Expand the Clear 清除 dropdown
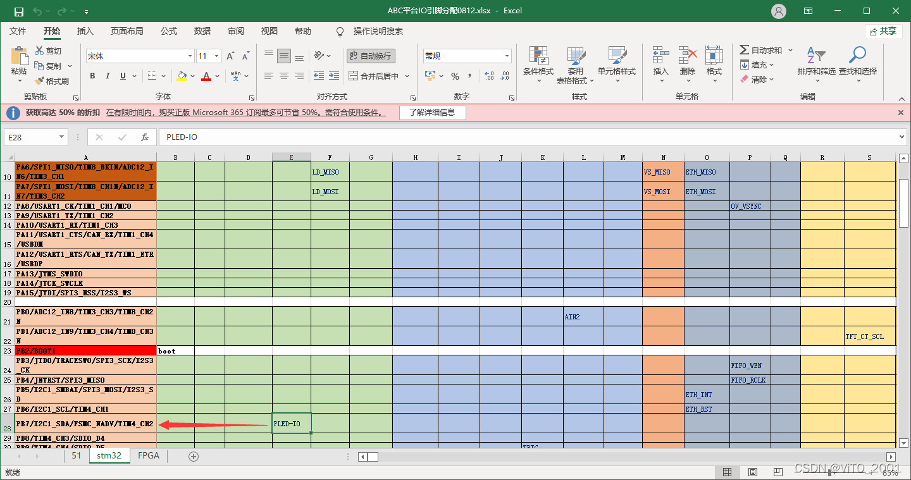This screenshot has height=480, width=911. pyautogui.click(x=772, y=80)
